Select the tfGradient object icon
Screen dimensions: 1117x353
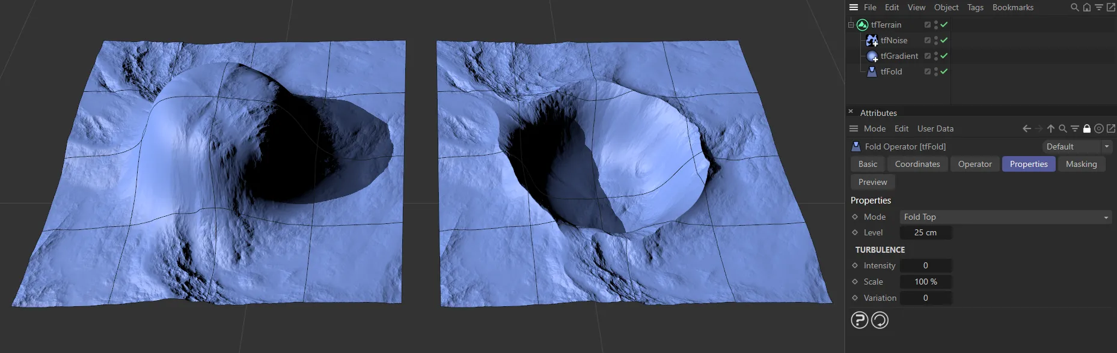coord(872,56)
